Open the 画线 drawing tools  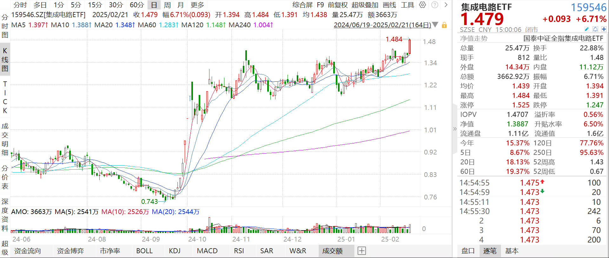click(389, 5)
